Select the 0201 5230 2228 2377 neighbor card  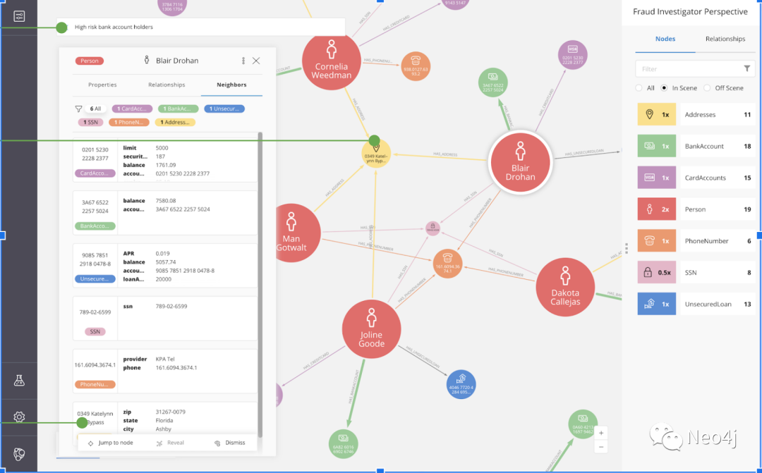click(x=164, y=160)
